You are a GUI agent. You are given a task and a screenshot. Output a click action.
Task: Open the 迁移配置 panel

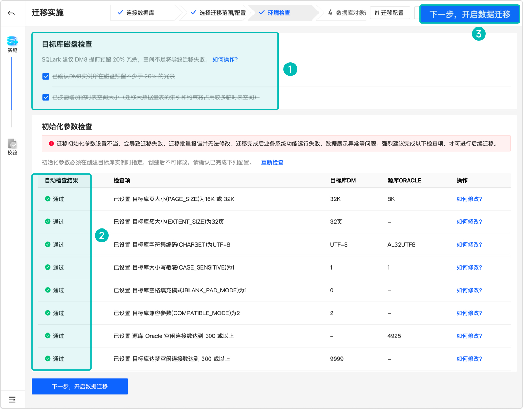(x=393, y=13)
